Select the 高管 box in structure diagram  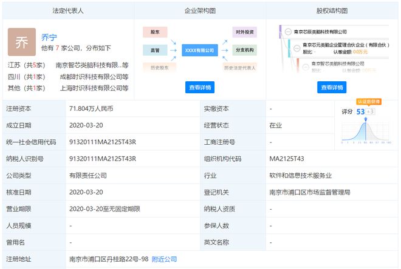pos(155,50)
